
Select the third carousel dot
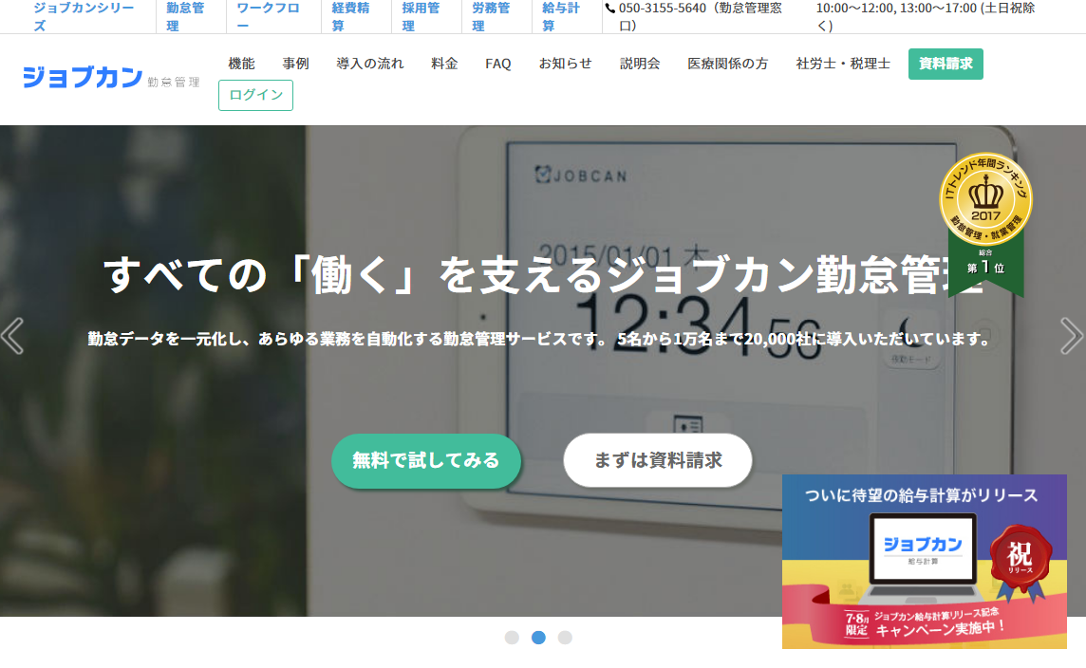pos(565,638)
